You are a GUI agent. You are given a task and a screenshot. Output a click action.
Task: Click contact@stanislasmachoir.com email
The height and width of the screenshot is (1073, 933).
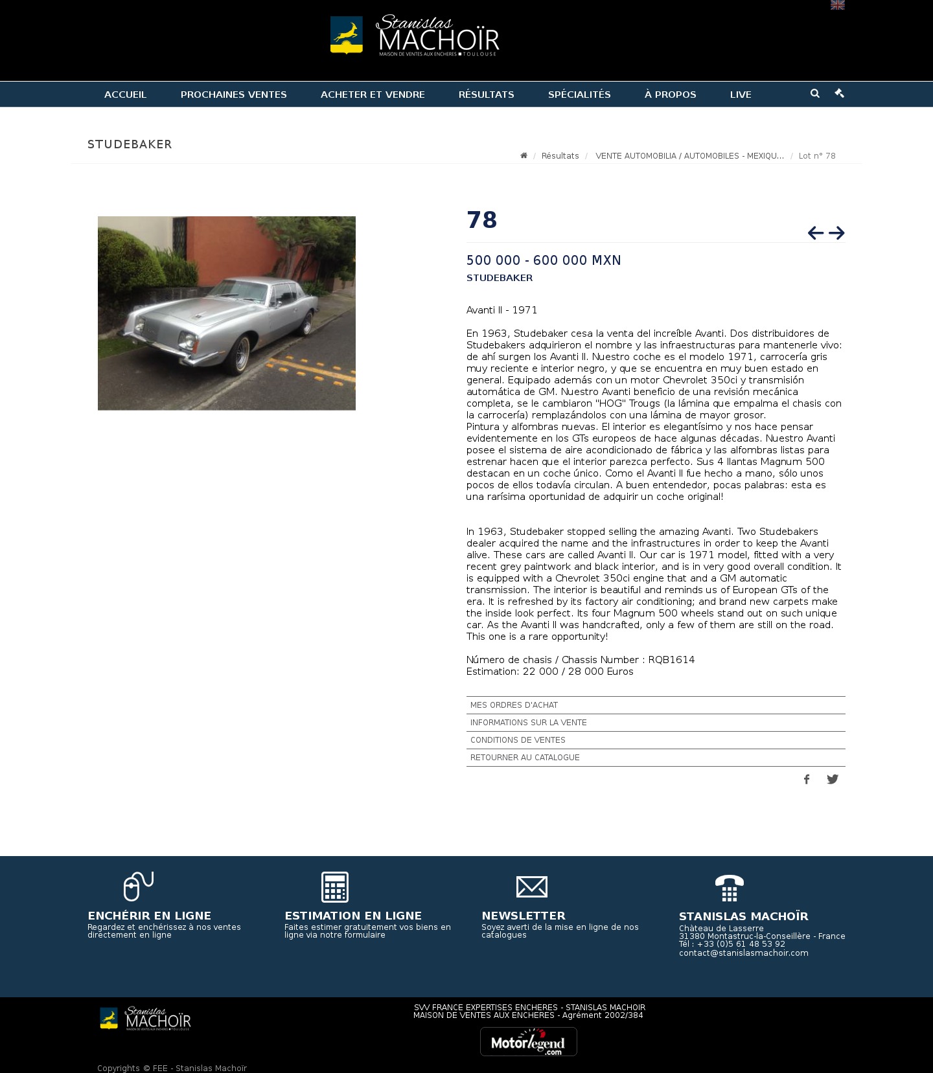744,953
